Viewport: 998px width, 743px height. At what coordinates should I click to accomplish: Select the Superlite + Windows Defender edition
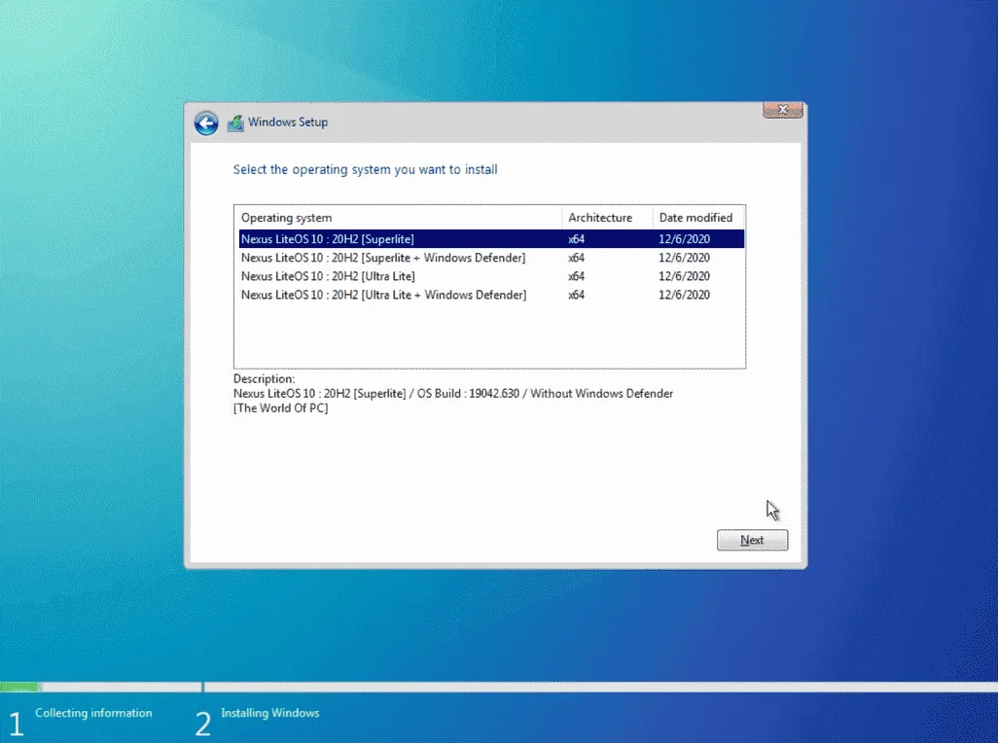click(491, 258)
